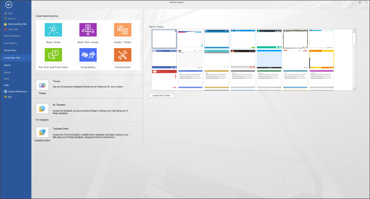This screenshot has height=199, width=370.
Task: Click the Themes icon button
Action: 42,85
